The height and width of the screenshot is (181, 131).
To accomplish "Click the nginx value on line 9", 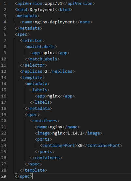I will [49, 53].
